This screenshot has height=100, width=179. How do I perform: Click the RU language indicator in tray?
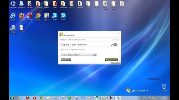click(x=144, y=97)
